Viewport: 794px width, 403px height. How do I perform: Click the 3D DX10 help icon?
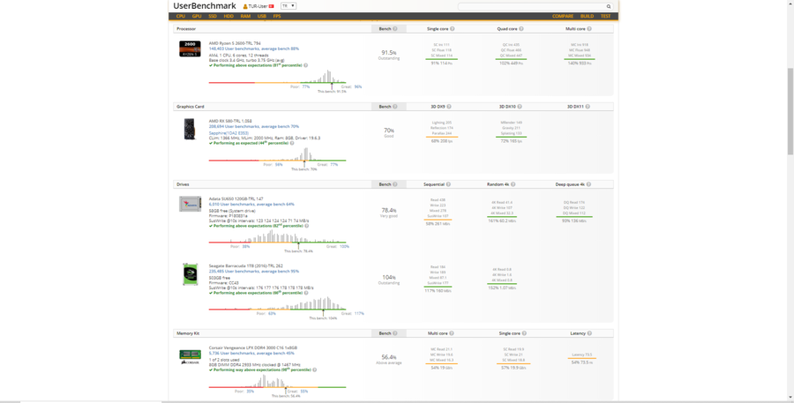(520, 107)
